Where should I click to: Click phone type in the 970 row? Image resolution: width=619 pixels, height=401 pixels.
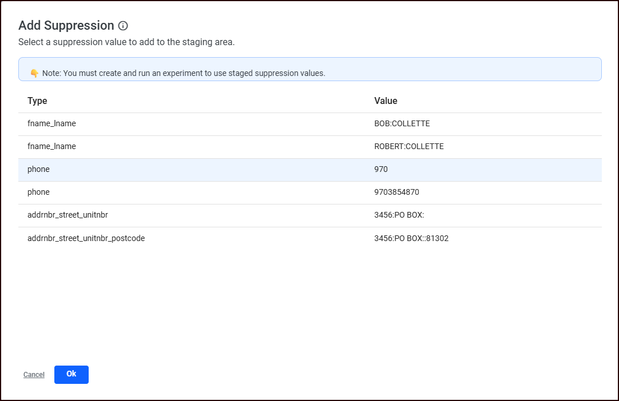click(38, 169)
